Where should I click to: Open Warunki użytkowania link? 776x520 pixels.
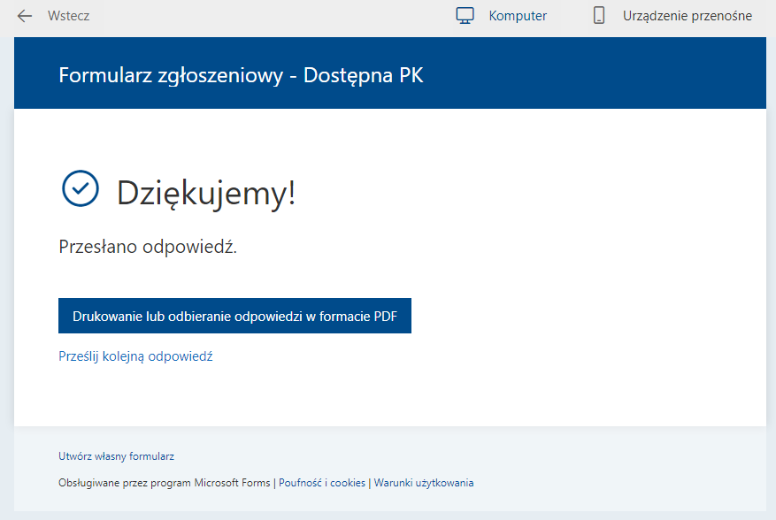(x=424, y=483)
